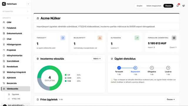
Task: Click the Elfogadva trend arrow icon
Action: pos(137,38)
